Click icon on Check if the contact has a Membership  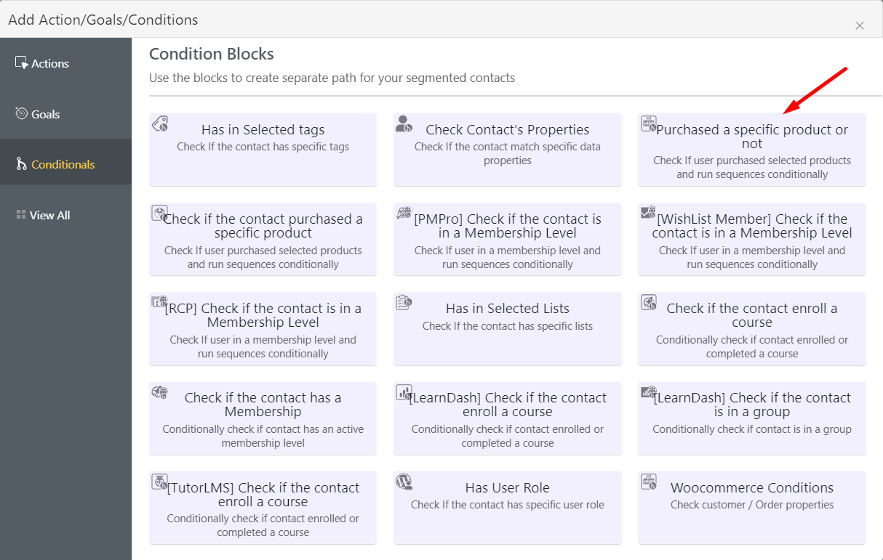tap(159, 392)
